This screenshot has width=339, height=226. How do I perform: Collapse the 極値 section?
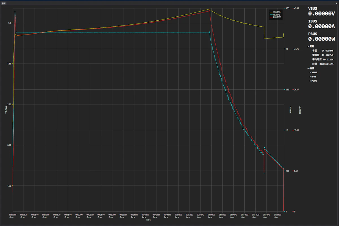coord(308,68)
